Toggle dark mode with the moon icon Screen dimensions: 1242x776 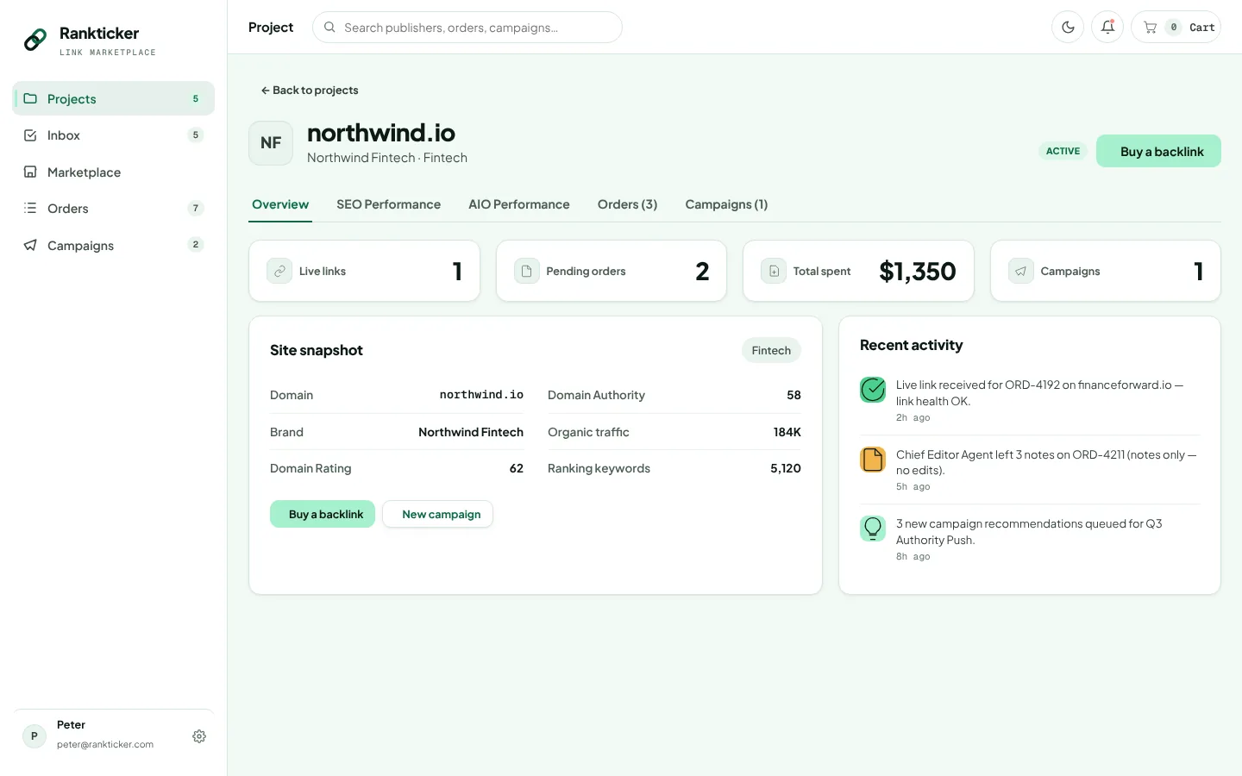coord(1068,27)
